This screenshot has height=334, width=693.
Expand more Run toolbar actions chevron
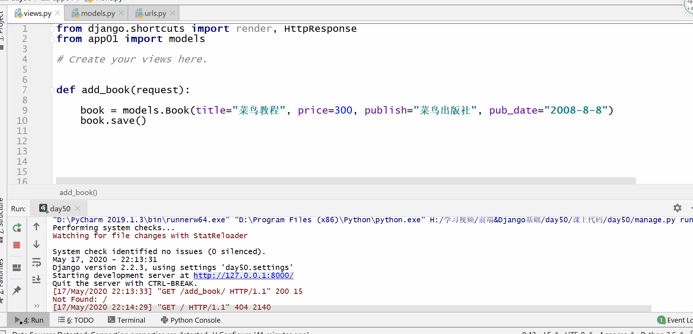click(x=37, y=306)
